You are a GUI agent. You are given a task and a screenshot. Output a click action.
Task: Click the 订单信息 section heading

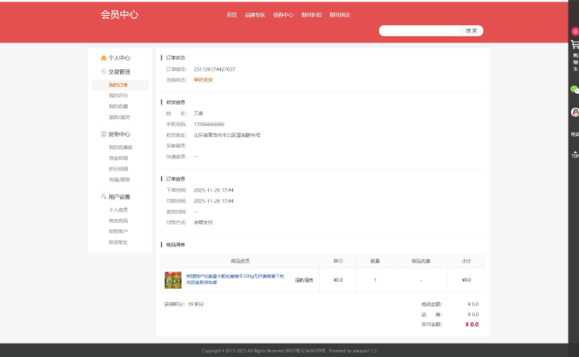point(175,179)
